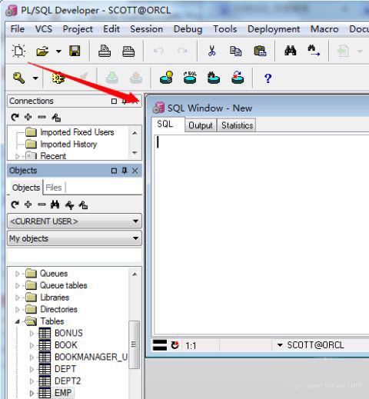Open the Project menu
369x399 pixels.
coord(78,29)
